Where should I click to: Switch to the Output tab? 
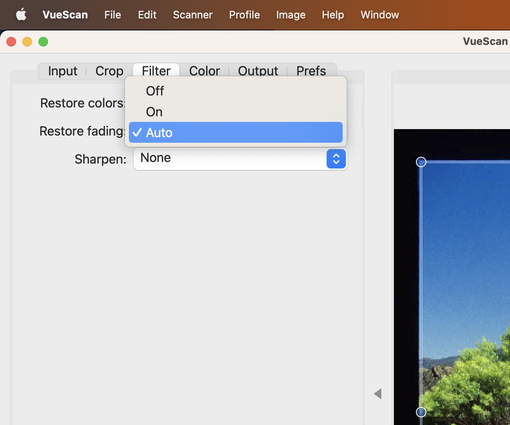coord(258,71)
